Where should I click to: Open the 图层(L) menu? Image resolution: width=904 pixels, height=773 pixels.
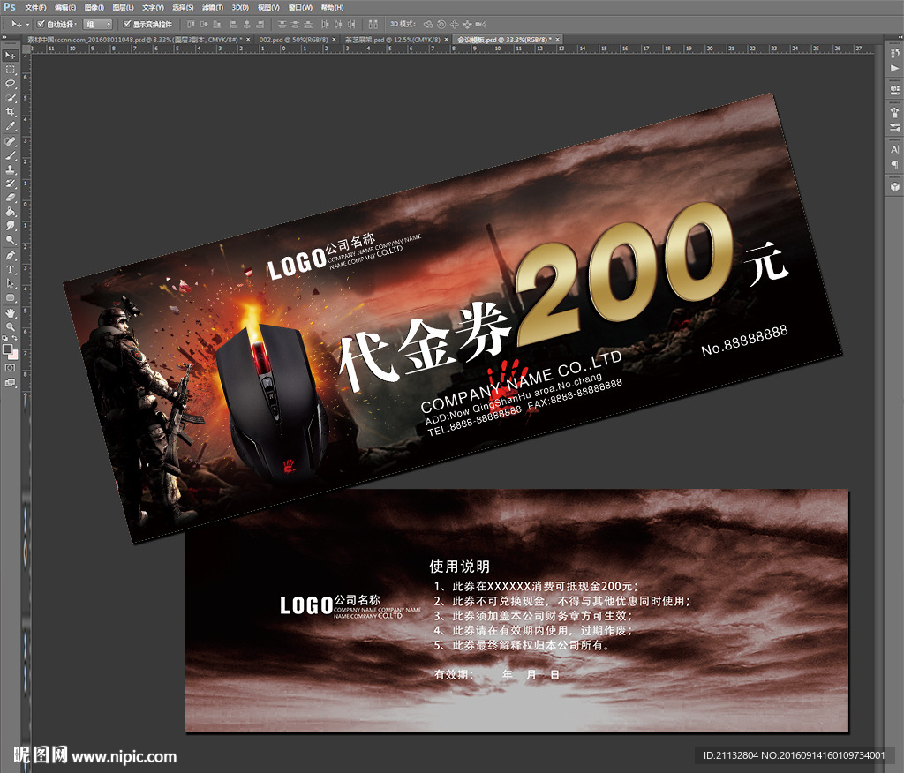pos(124,7)
